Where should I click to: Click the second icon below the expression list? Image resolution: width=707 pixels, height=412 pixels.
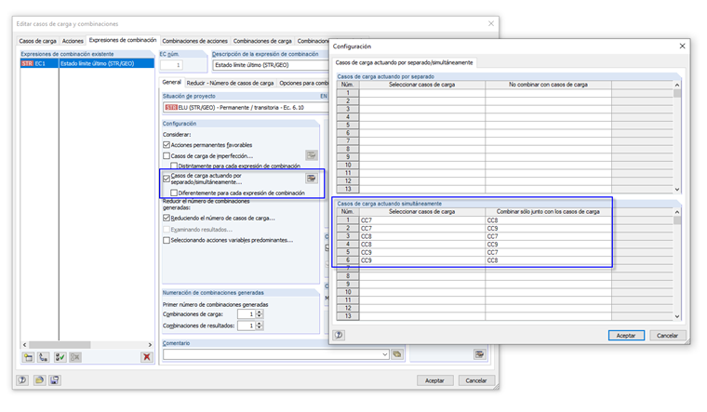(x=44, y=357)
